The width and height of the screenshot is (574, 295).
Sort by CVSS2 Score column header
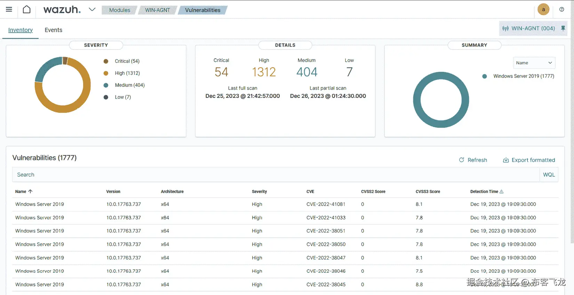coord(373,192)
